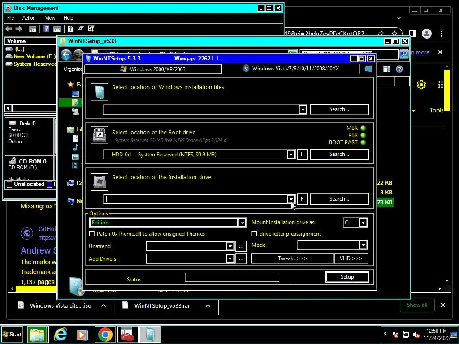Image resolution: width=459 pixels, height=344 pixels.
Task: Click the back arrow in Disk Management toolbar
Action: click(9, 29)
